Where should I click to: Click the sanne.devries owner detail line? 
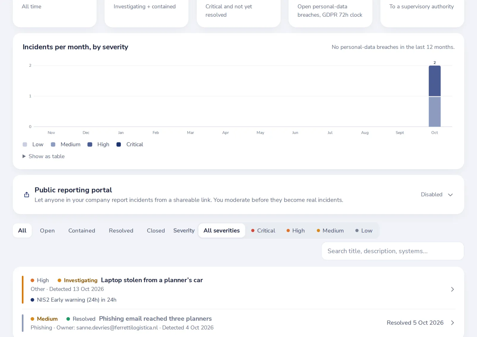point(122,327)
